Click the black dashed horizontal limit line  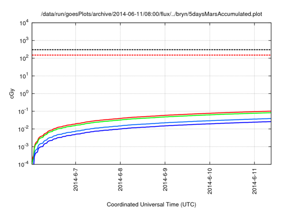pyautogui.click(x=151, y=49)
